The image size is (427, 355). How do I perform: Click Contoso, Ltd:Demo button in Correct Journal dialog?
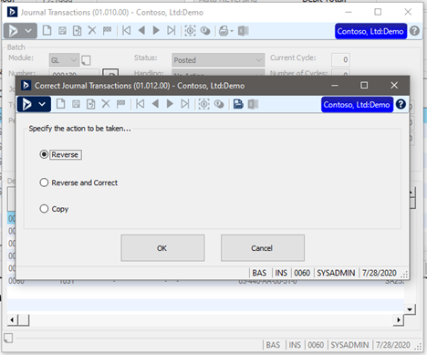tap(357, 105)
